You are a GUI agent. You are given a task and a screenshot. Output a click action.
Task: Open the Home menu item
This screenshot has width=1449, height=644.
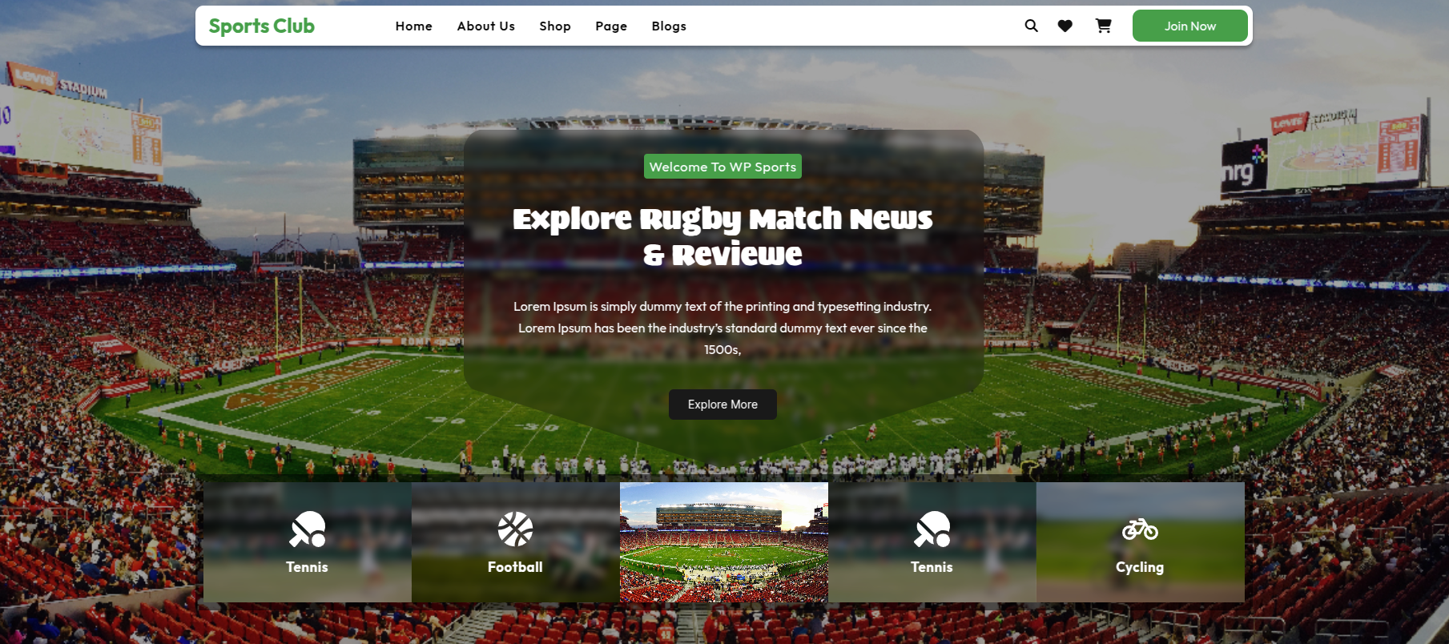tap(414, 26)
